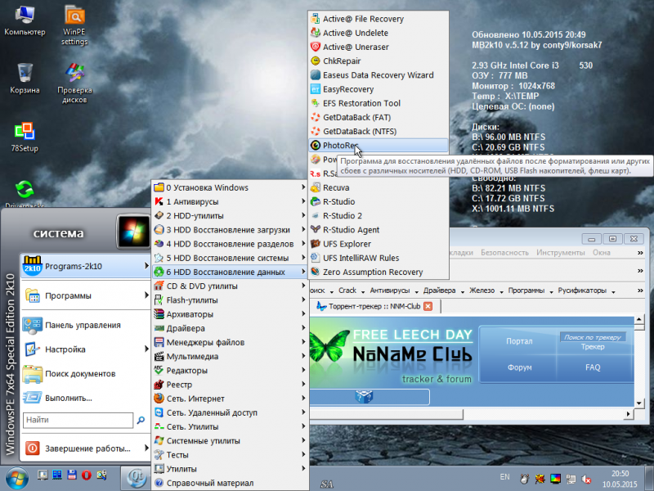This screenshot has width=654, height=491.
Task: Click the search magnifier beside Найти field
Action: tap(141, 420)
